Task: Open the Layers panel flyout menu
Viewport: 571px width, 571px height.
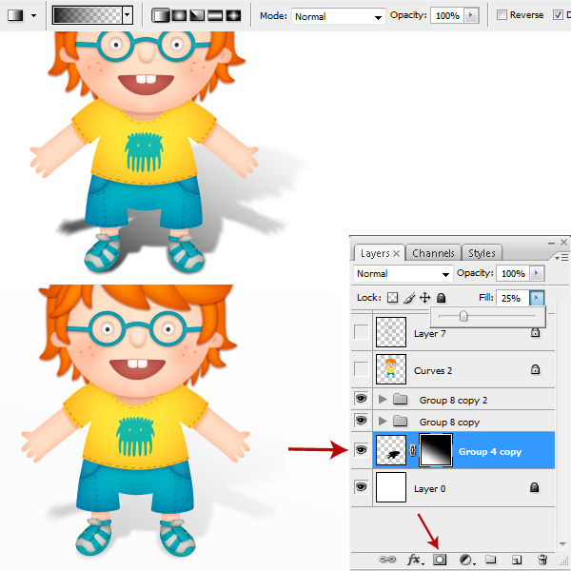Action: [x=561, y=258]
